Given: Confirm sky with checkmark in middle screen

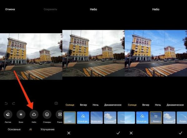Looking at the screenshot, I should (x=118, y=133).
